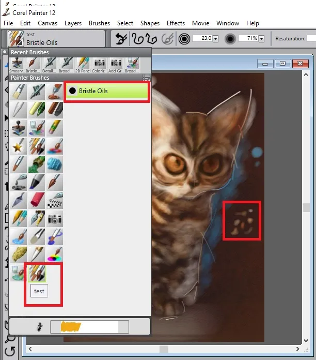Select the pencil-tip Erasers category icon

[x=55, y=128]
